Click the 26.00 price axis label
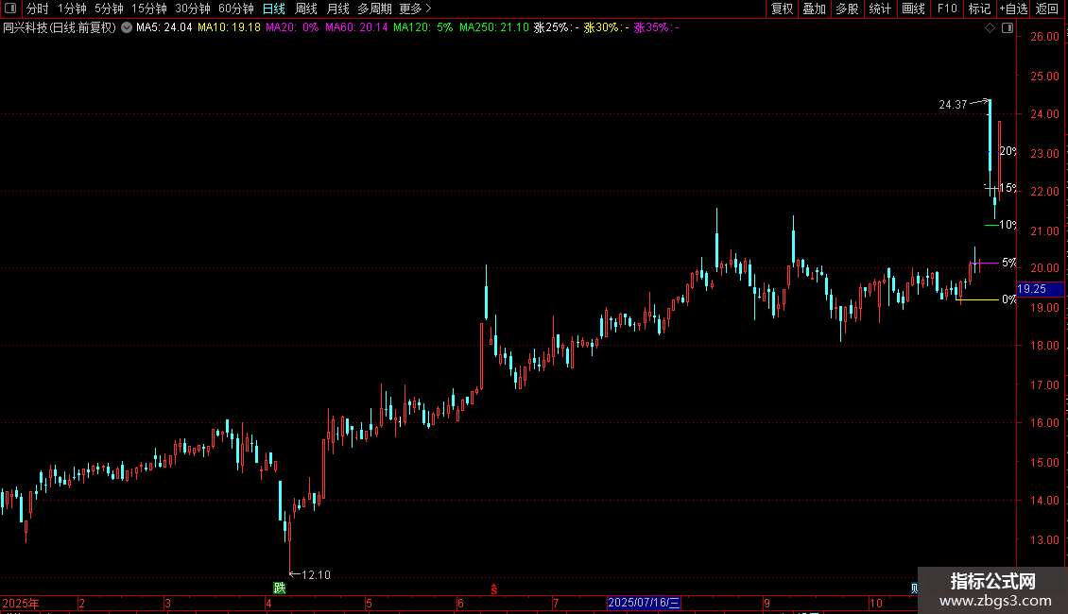 pos(1044,37)
